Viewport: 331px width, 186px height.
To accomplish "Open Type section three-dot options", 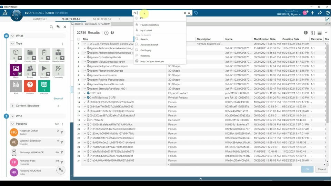I will point(62,44).
